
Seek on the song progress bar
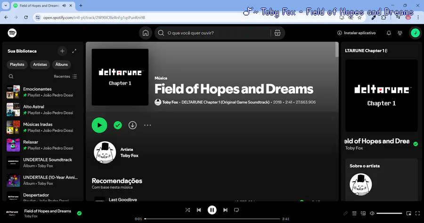pyautogui.click(x=212, y=219)
